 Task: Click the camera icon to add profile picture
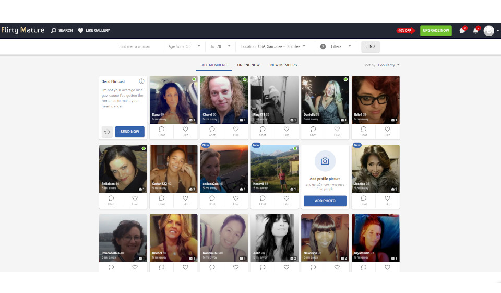tap(325, 161)
